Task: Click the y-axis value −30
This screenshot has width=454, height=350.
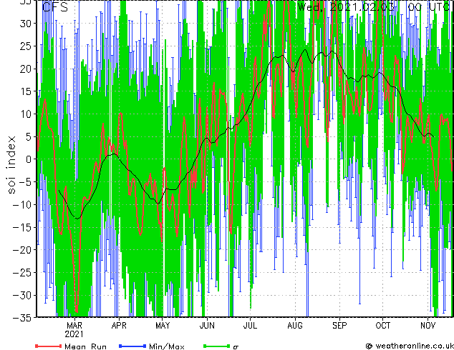Action: [24, 296]
